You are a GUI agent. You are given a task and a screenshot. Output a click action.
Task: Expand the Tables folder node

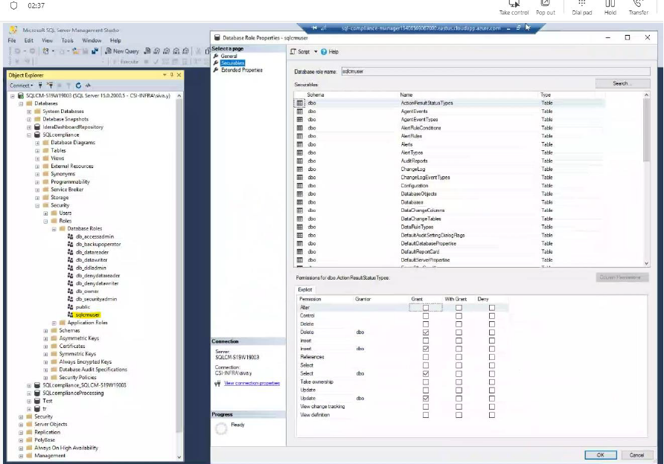37,151
